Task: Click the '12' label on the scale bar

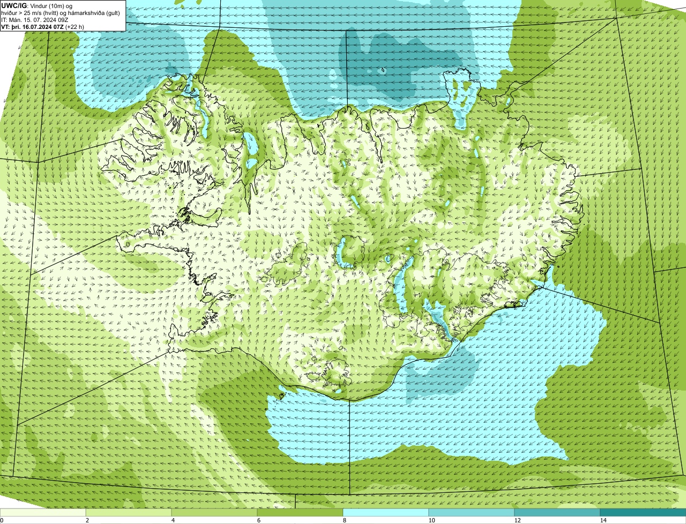Action: click(x=517, y=520)
